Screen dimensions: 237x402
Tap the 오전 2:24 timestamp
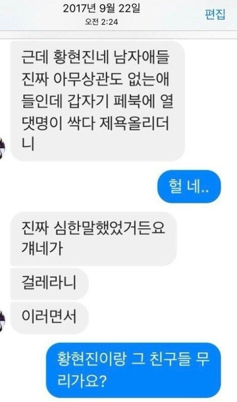click(x=102, y=22)
